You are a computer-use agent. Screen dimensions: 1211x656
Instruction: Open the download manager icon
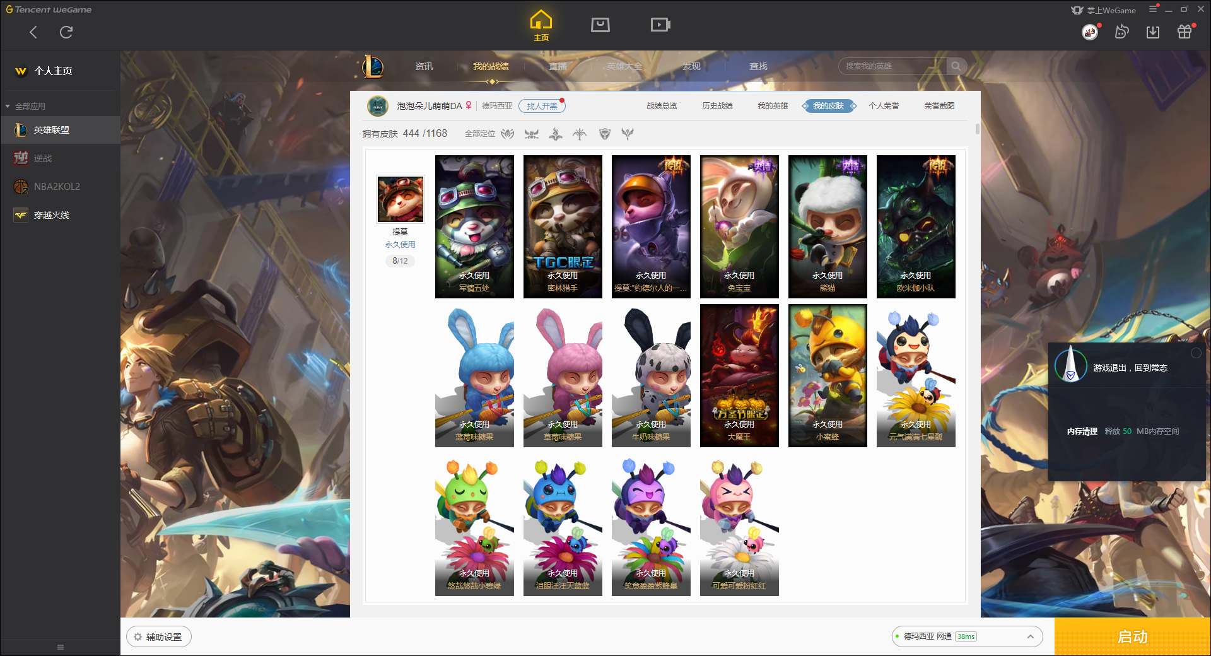pos(1153,32)
